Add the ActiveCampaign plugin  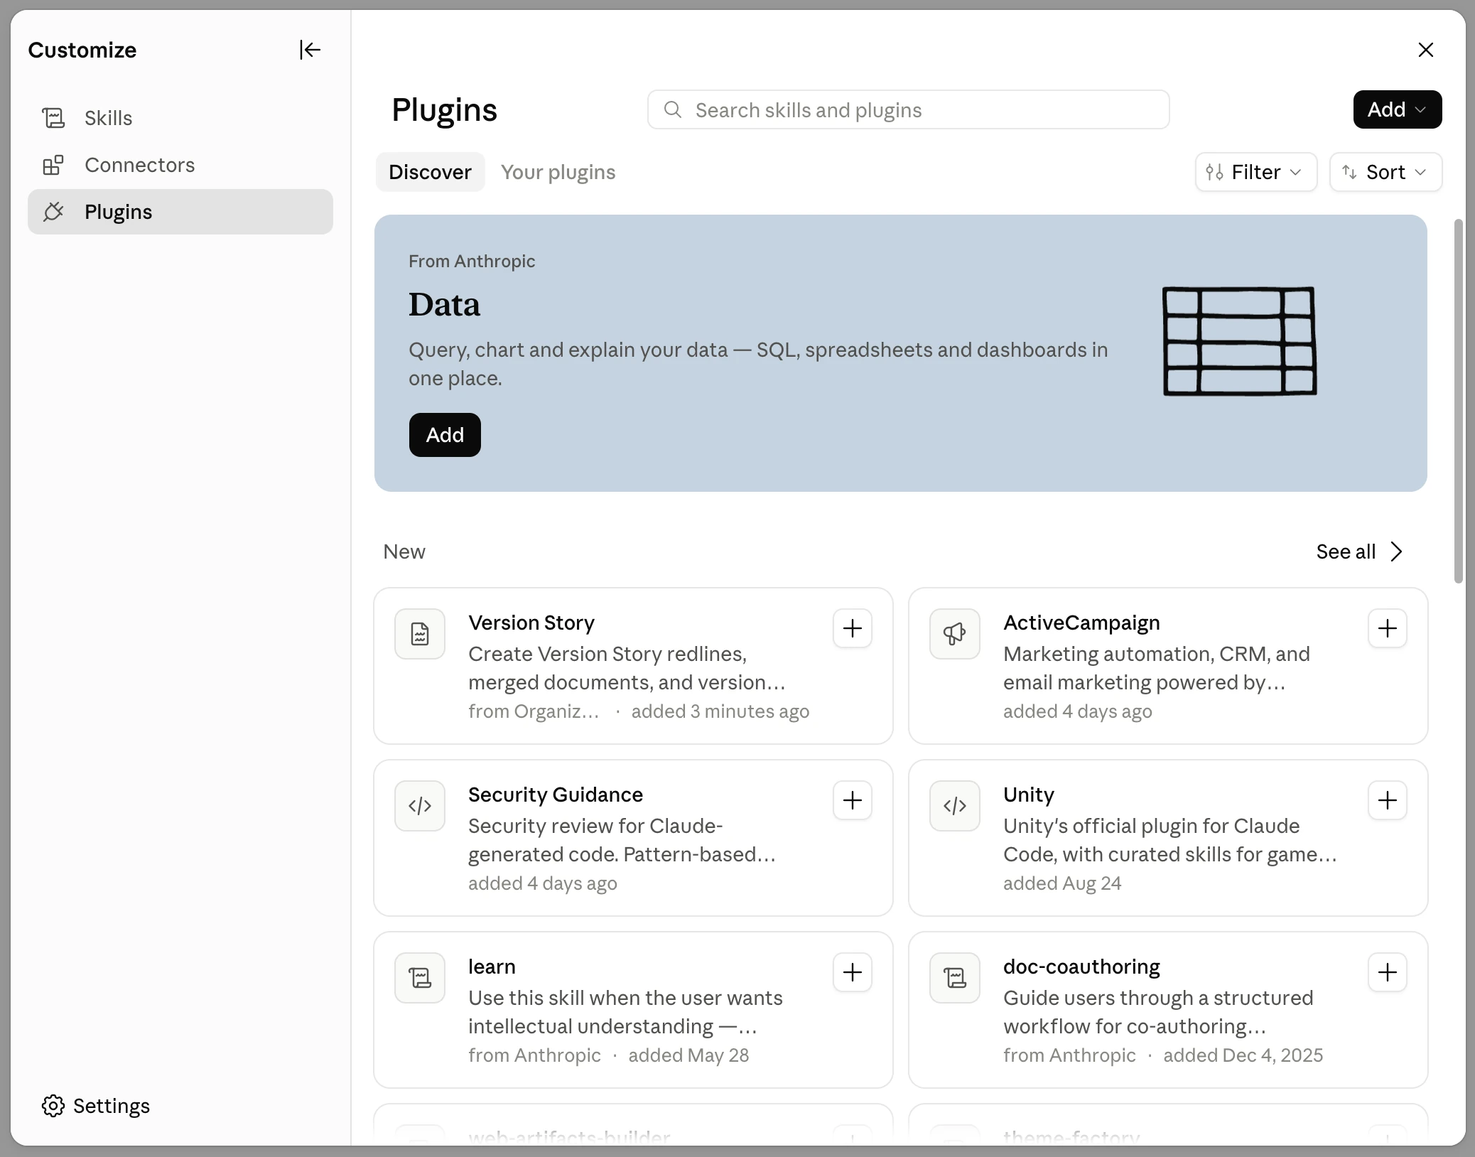click(x=1388, y=628)
